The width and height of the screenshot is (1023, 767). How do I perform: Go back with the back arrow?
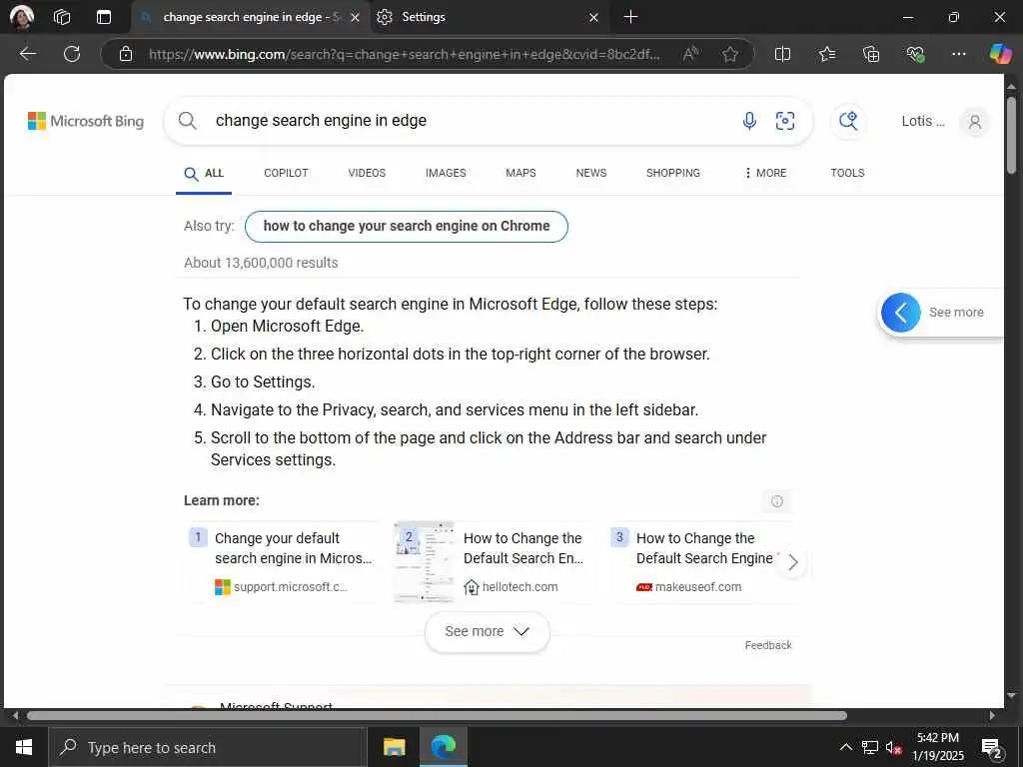point(28,54)
